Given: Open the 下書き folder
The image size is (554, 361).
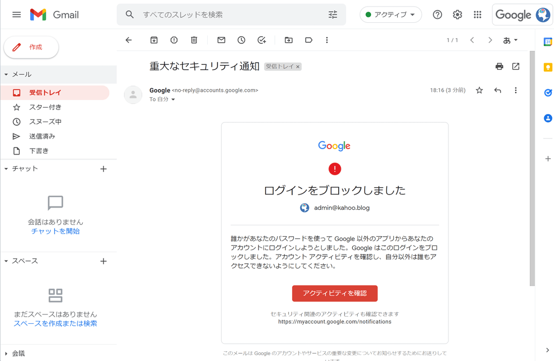Looking at the screenshot, I should (x=55, y=151).
